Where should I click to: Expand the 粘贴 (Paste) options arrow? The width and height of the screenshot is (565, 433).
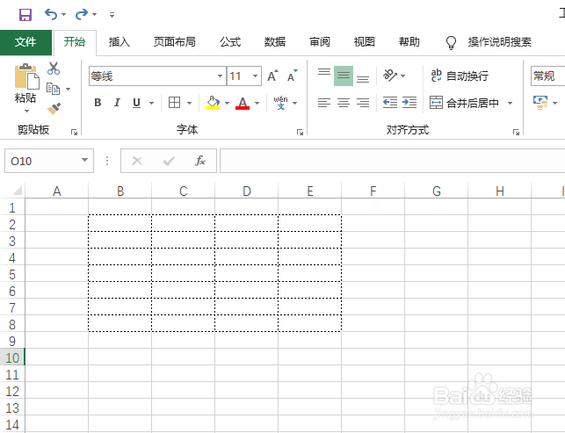(x=26, y=111)
